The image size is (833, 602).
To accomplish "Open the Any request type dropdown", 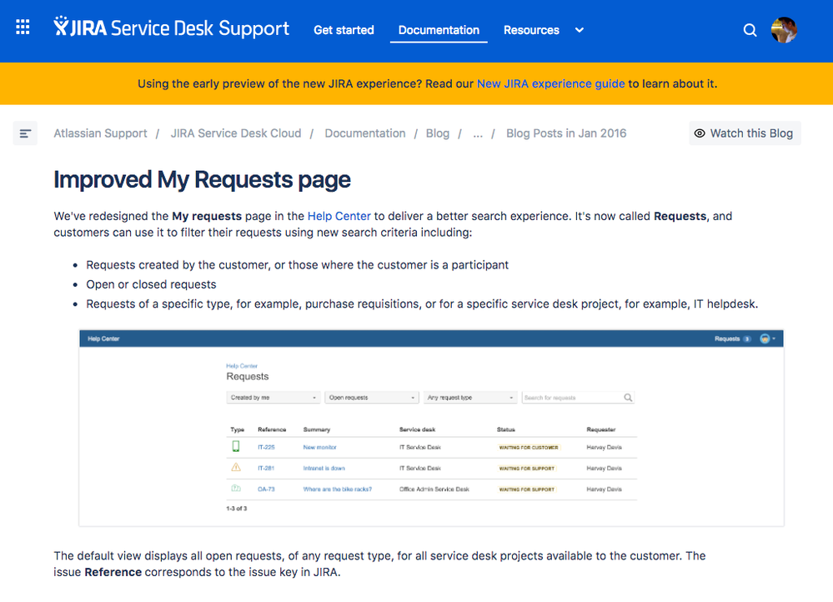I will (x=470, y=398).
